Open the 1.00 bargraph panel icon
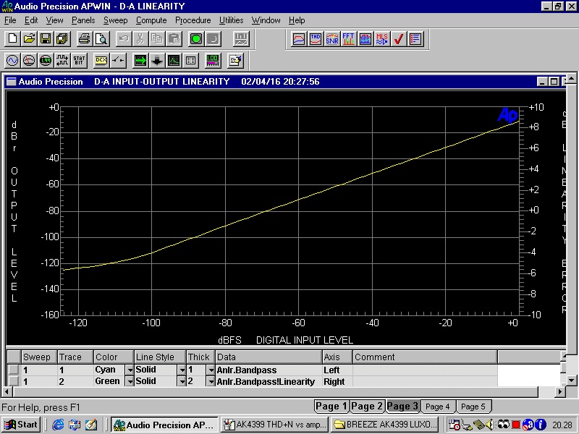Image resolution: width=579 pixels, height=434 pixels. click(213, 61)
